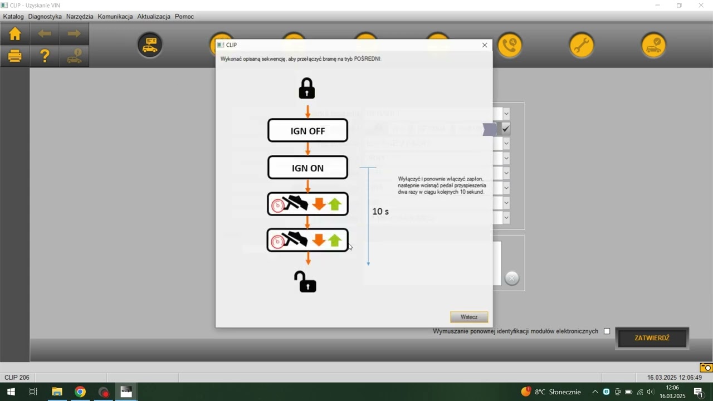
Task: Open help with the question mark icon
Action: (45, 56)
